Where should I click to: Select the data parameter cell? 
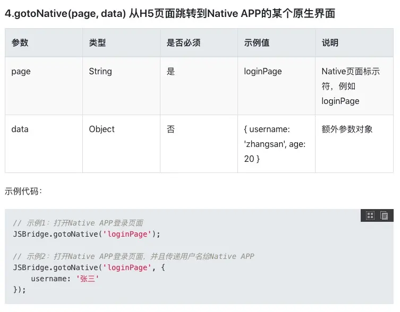tap(20, 129)
